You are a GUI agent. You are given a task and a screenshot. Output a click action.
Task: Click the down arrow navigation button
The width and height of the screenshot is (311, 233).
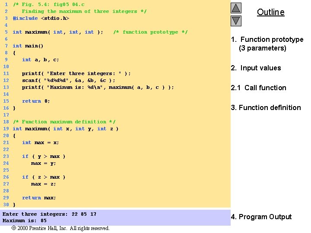point(236,21)
